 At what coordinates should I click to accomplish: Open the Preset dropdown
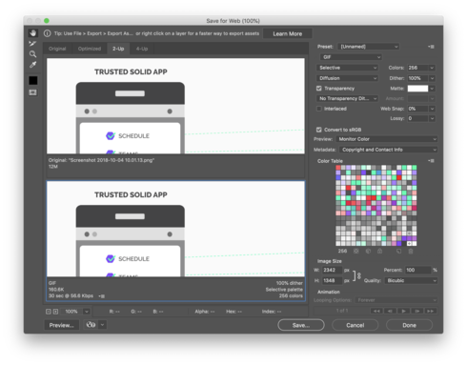pyautogui.click(x=369, y=47)
